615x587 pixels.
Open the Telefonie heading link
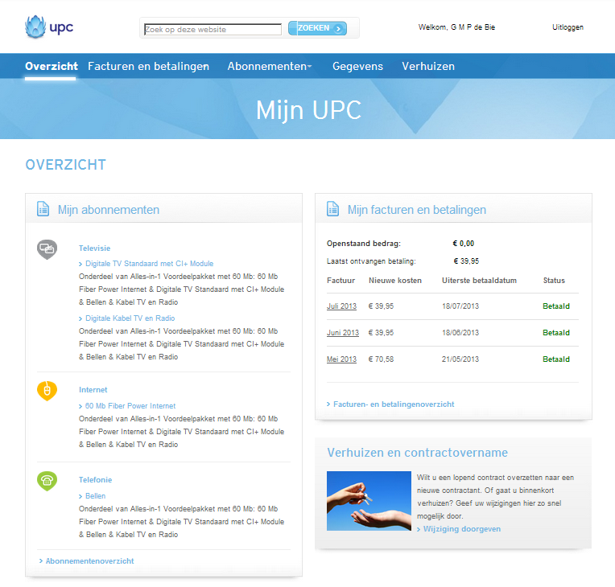coord(95,479)
